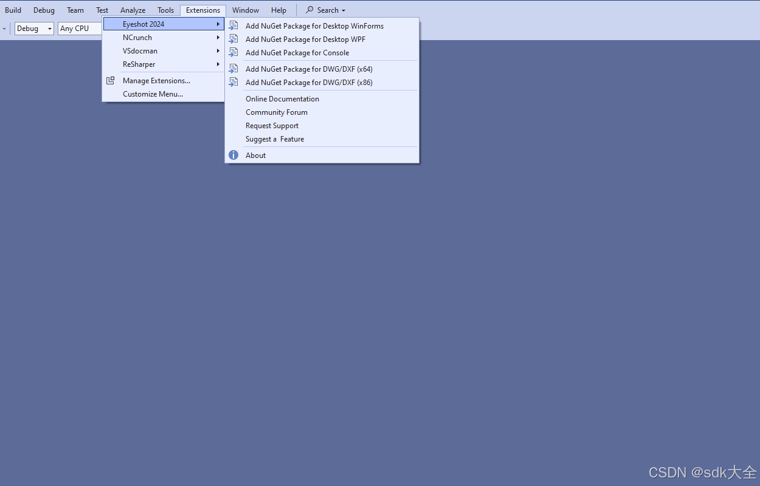The image size is (760, 486).
Task: Close the Extensions menu via its header
Action: [x=203, y=10]
